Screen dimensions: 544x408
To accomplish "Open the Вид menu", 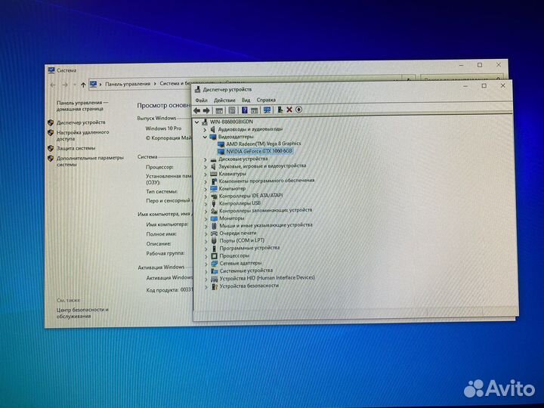I will (x=246, y=100).
